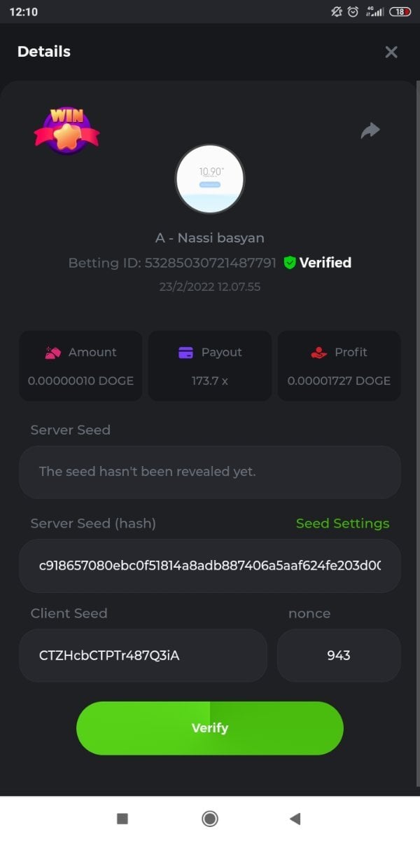Image resolution: width=420 pixels, height=841 pixels.
Task: Close the Details panel
Action: point(391,52)
